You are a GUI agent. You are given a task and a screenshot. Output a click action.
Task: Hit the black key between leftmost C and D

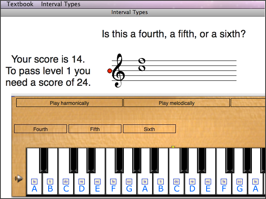[74, 160]
